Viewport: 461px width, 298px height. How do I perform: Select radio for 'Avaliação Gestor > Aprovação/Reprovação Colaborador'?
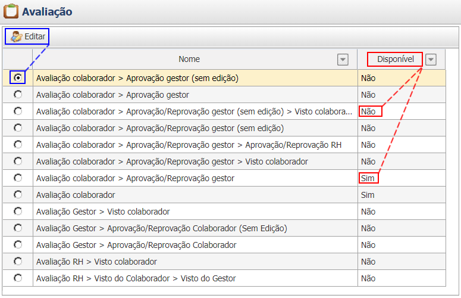18,244
